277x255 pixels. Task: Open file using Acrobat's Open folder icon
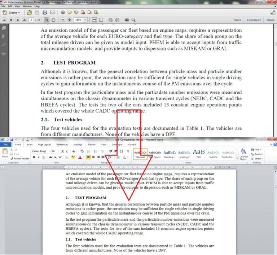pos(29,12)
